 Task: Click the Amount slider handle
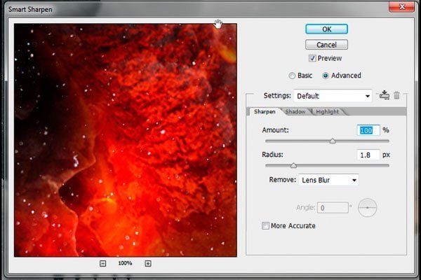(x=333, y=141)
